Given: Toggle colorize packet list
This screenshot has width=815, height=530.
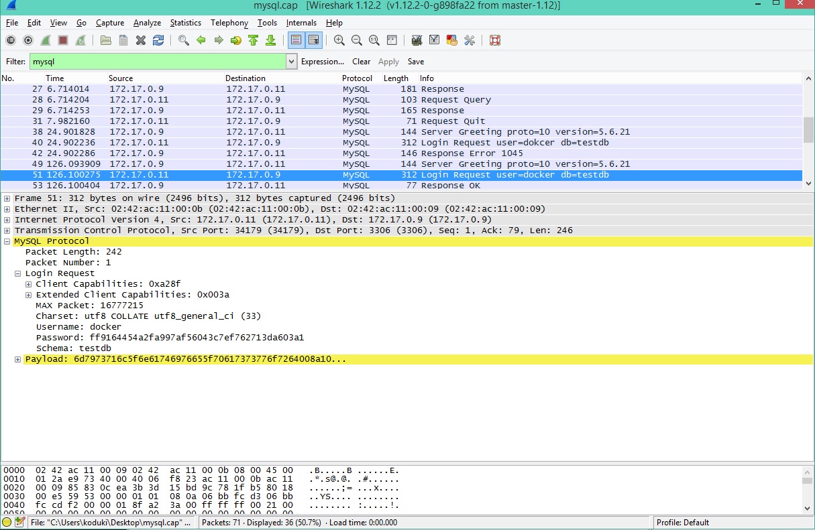Looking at the screenshot, I should (296, 40).
